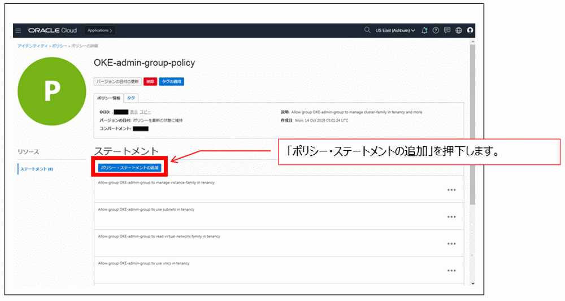
Task: Click statement 'manage instance-family in tenancy'
Action: point(157,183)
